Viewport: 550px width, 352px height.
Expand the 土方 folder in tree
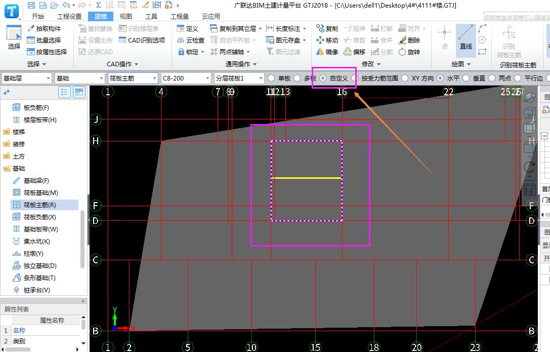point(7,157)
